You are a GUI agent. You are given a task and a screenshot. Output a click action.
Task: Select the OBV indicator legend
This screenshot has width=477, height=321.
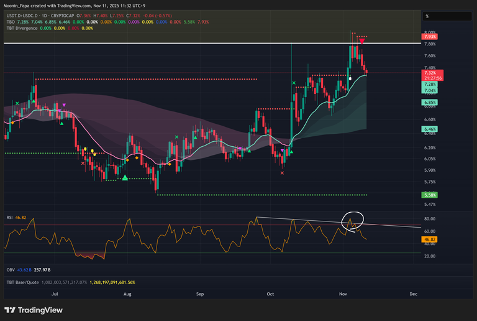[11, 270]
